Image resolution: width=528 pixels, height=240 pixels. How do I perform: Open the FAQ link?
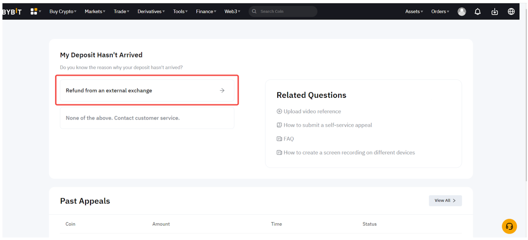288,139
